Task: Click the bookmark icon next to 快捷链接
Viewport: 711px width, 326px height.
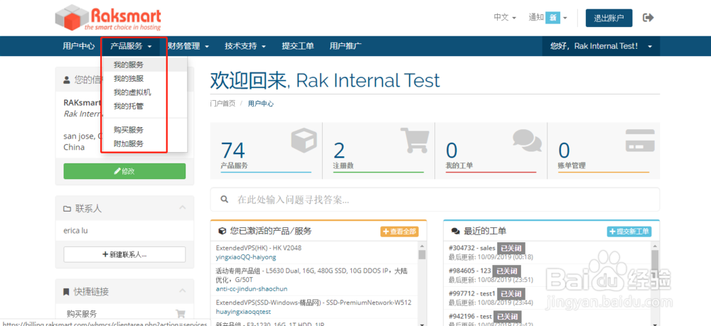Action: (67, 292)
